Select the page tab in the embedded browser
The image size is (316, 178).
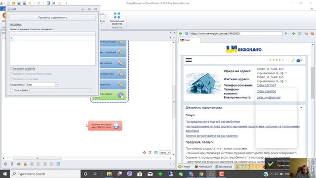pyautogui.click(x=190, y=40)
